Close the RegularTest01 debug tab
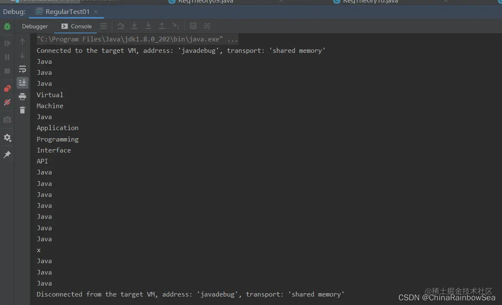The width and height of the screenshot is (502, 305). pos(96,12)
